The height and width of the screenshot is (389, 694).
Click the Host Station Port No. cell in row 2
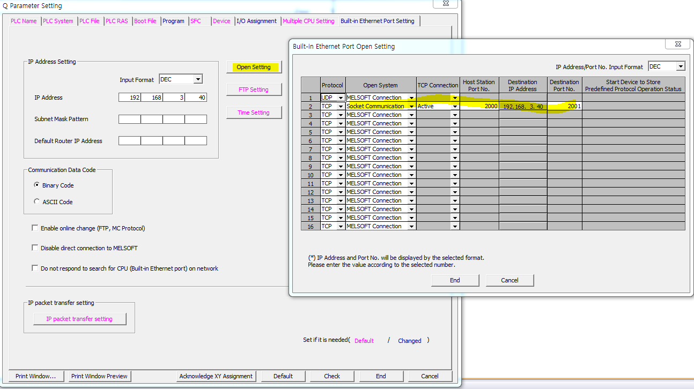(479, 106)
